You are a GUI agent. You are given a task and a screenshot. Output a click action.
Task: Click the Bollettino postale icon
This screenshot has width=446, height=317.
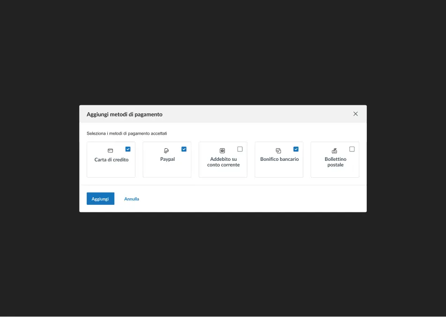click(x=334, y=151)
